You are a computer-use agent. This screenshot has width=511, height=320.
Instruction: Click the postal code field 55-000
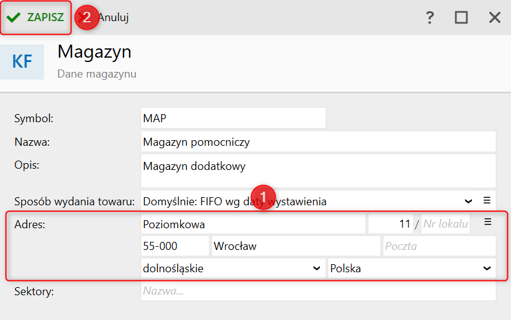174,246
